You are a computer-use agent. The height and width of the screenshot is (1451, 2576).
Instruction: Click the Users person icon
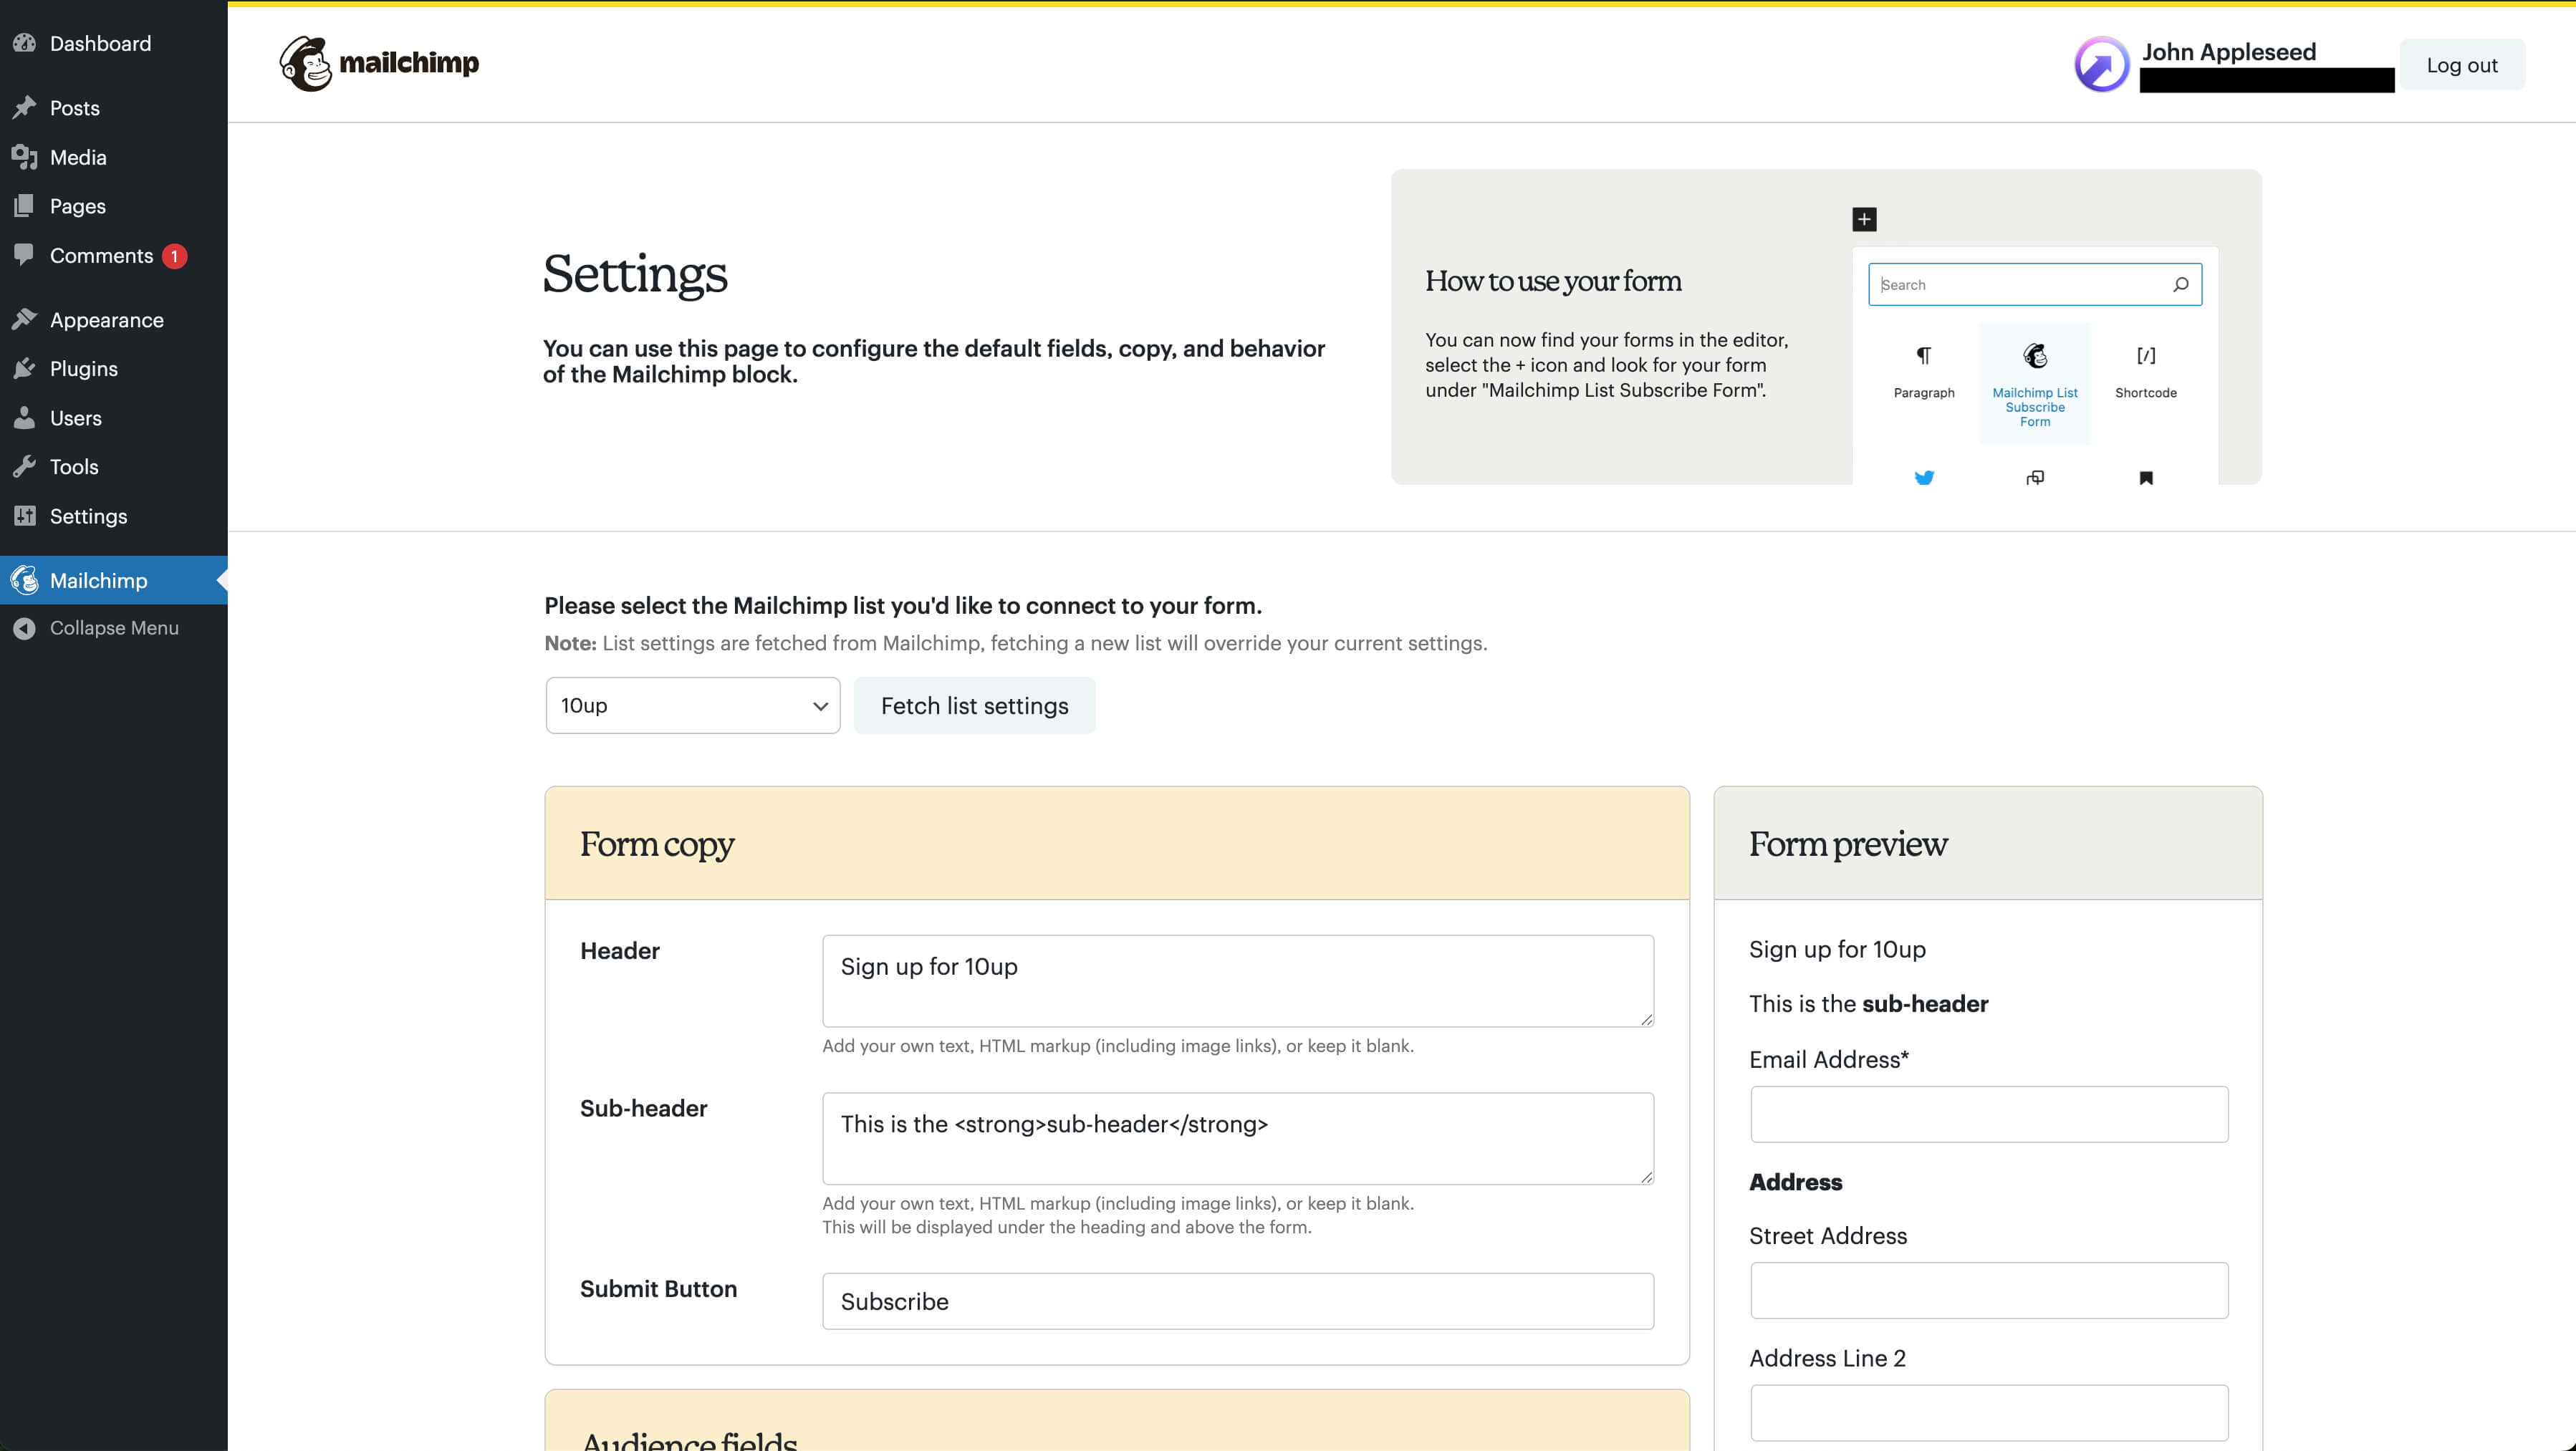[24, 417]
